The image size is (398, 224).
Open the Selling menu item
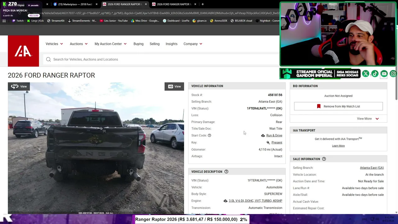(x=155, y=44)
